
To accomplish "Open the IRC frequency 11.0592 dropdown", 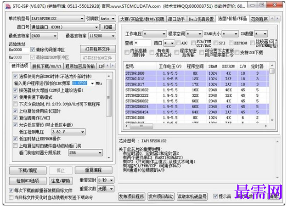I will 92,83.
